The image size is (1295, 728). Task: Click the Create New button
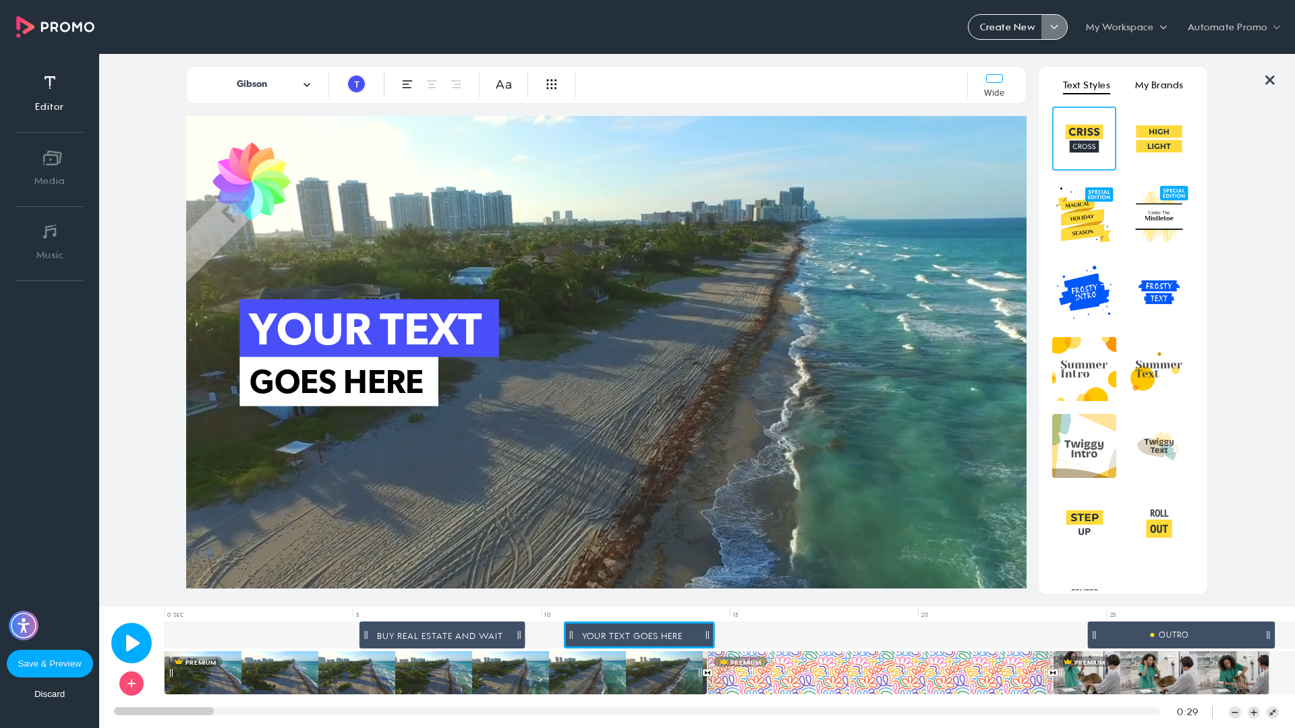1006,27
